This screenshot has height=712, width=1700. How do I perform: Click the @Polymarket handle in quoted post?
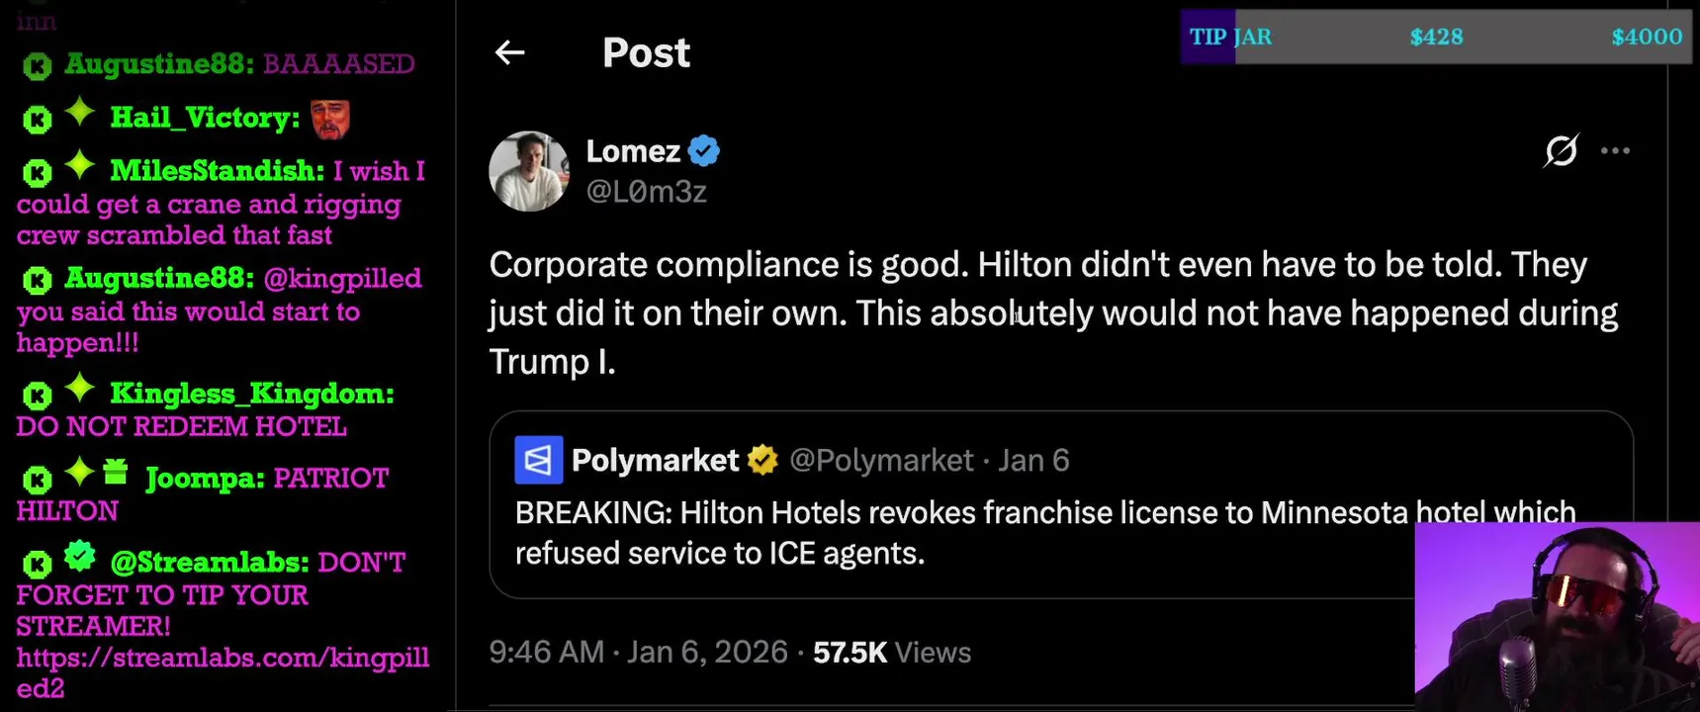point(881,460)
